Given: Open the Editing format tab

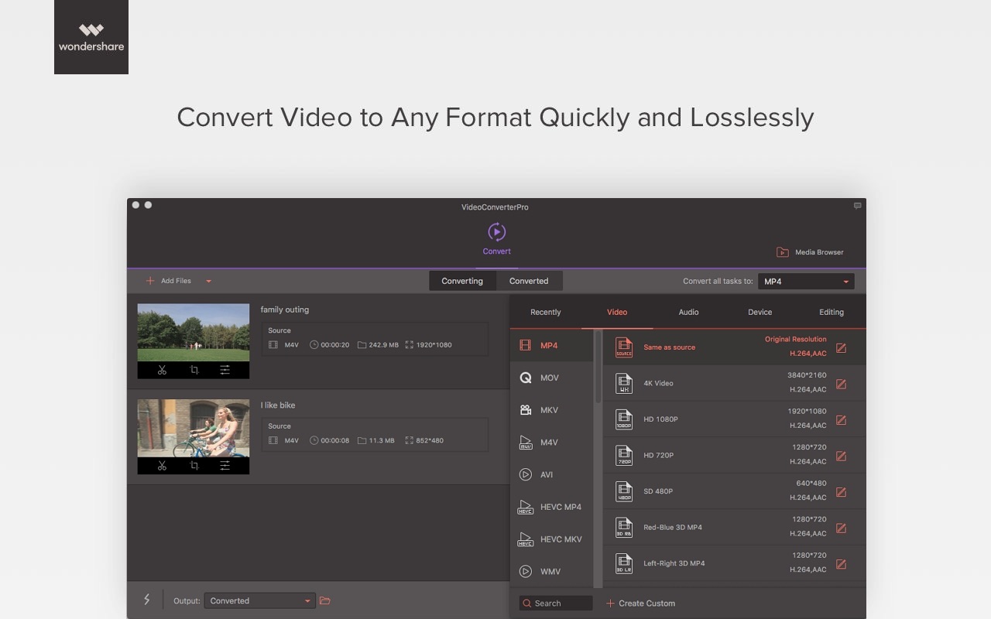Looking at the screenshot, I should point(832,312).
